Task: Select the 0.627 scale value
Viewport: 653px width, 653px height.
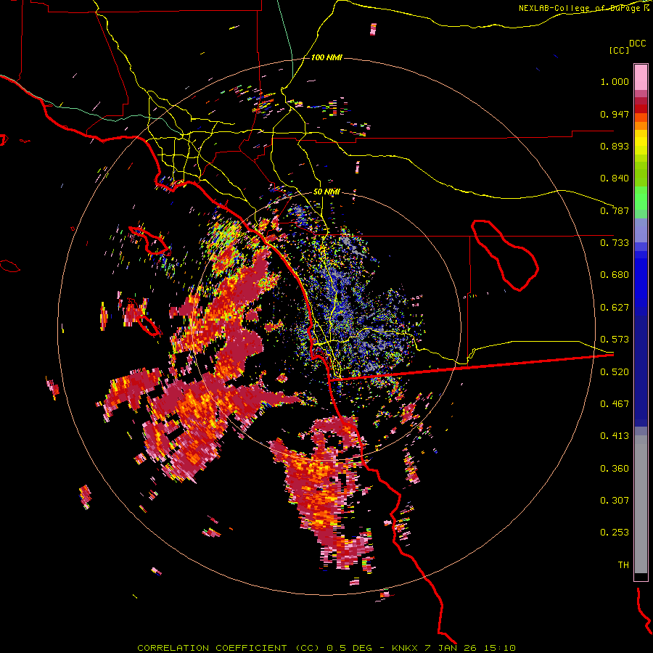Action: [x=615, y=308]
